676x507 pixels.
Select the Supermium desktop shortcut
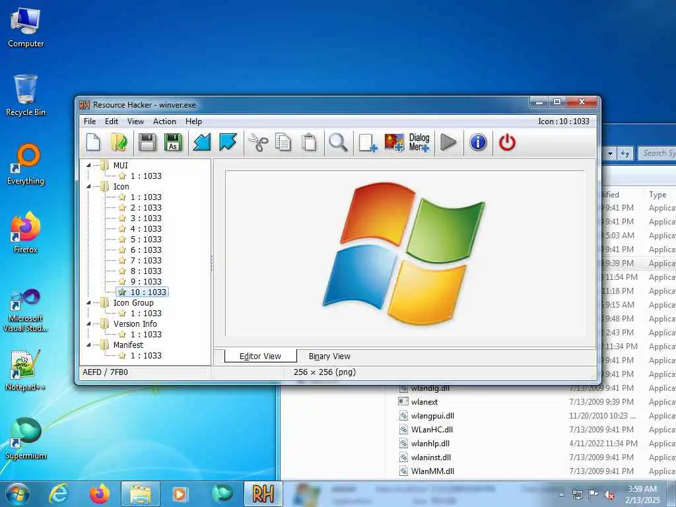tap(26, 438)
